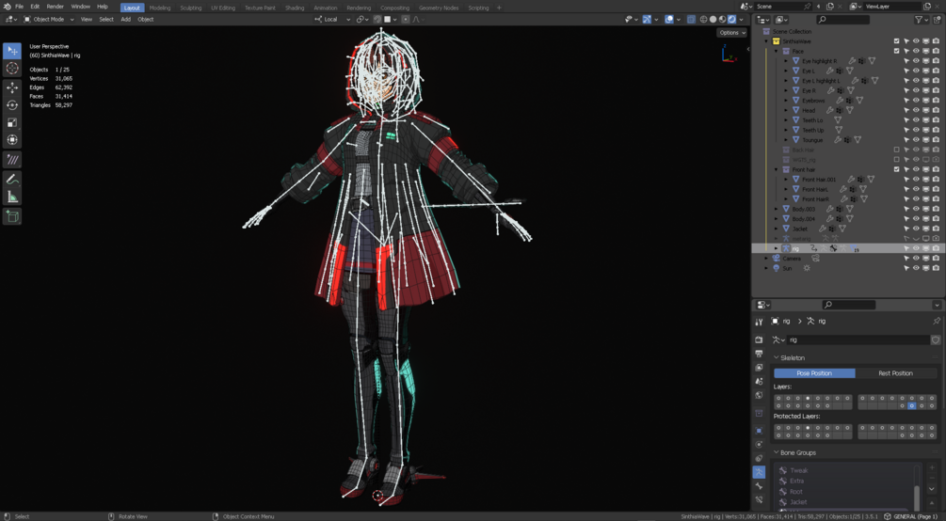Screen dimensions: 946x521
Task: Open the Local transform orientation dropdown
Action: click(332, 20)
